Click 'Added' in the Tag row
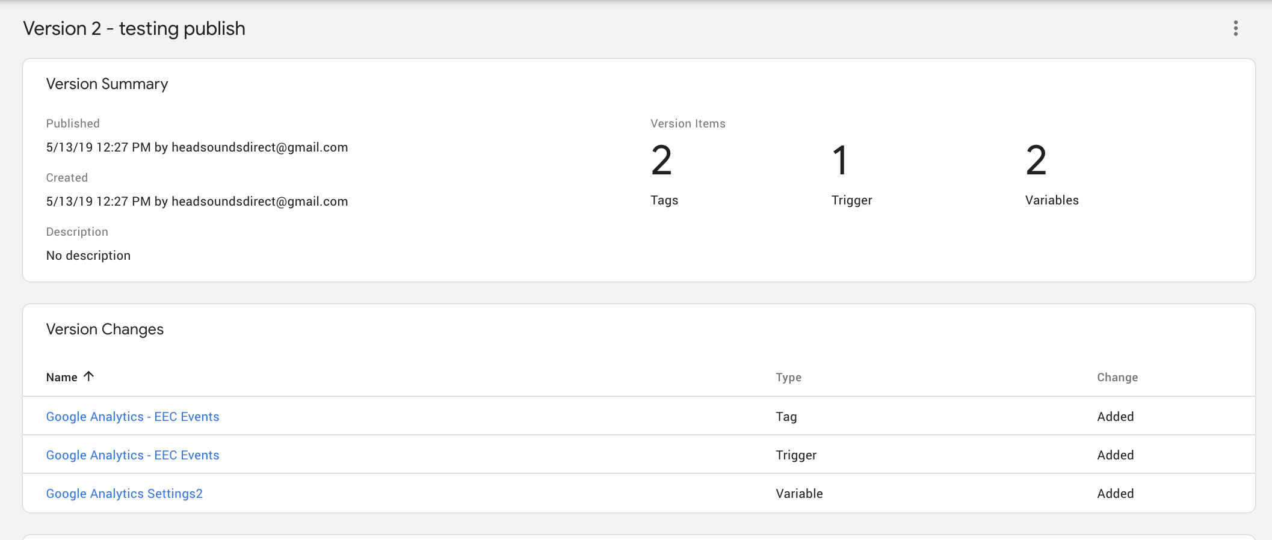Screen dimensions: 1272x540 click(1115, 417)
